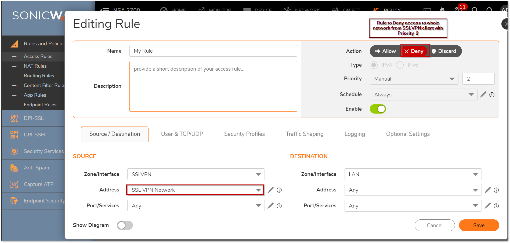Select NAT Rules in the sidebar
This screenshot has width=510, height=243.
click(x=35, y=66)
